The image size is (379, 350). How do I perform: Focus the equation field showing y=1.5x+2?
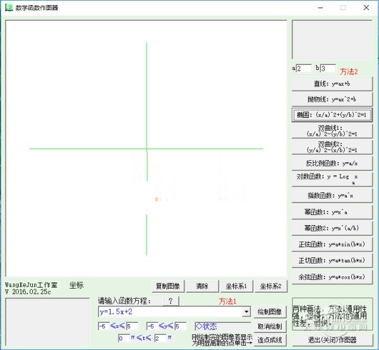(x=170, y=312)
